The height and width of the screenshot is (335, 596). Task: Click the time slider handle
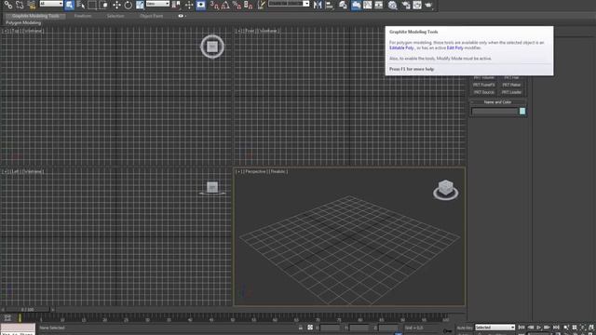tap(27, 310)
